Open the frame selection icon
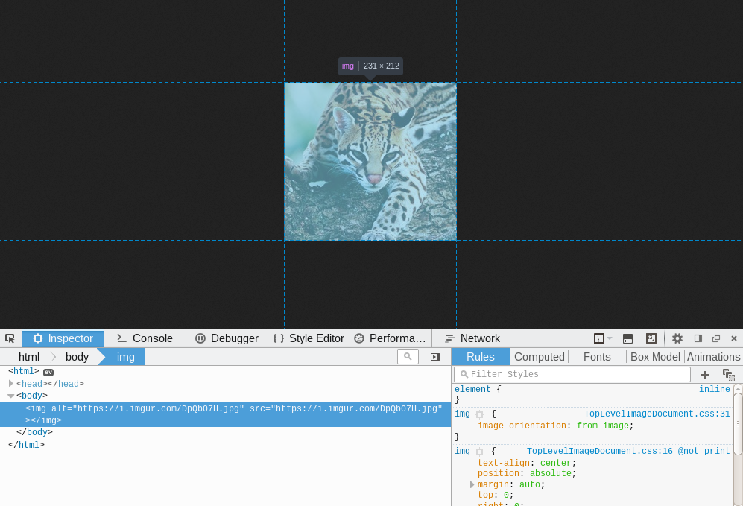Viewport: 743px width, 506px height. (599, 338)
